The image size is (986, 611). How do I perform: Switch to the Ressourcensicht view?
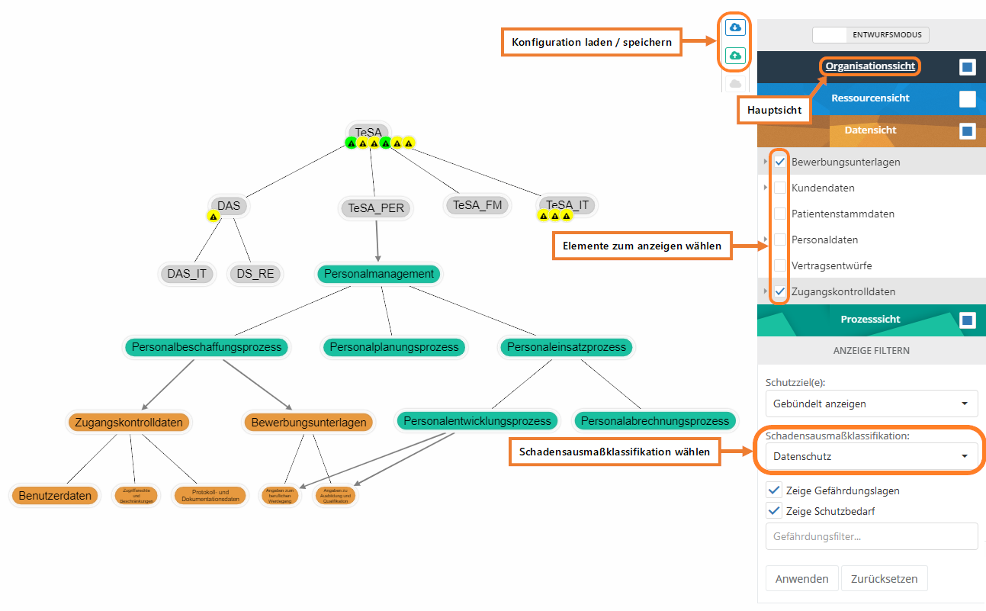(x=870, y=98)
